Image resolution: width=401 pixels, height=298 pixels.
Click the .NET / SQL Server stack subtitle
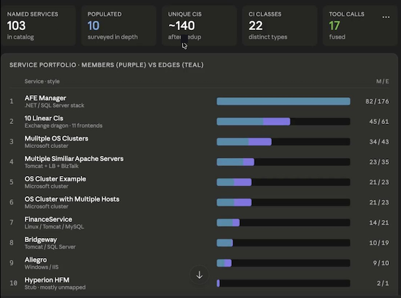tap(54, 105)
